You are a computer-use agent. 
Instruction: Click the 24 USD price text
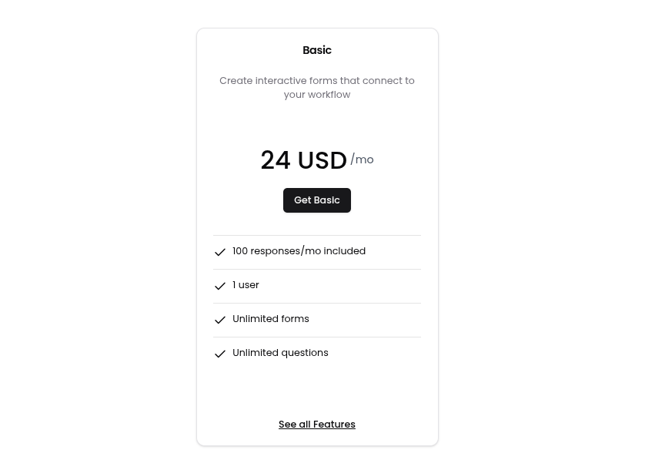[x=303, y=160]
